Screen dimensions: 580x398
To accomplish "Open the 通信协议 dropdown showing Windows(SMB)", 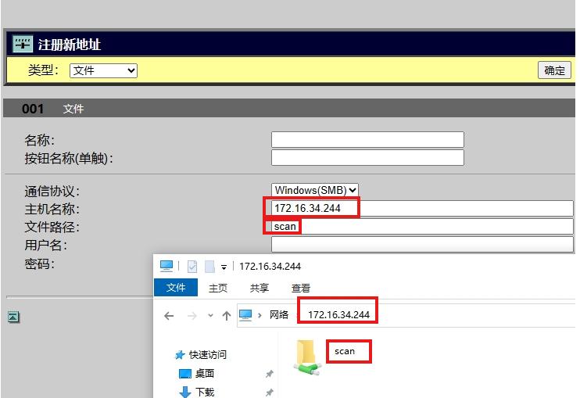I will pyautogui.click(x=315, y=190).
